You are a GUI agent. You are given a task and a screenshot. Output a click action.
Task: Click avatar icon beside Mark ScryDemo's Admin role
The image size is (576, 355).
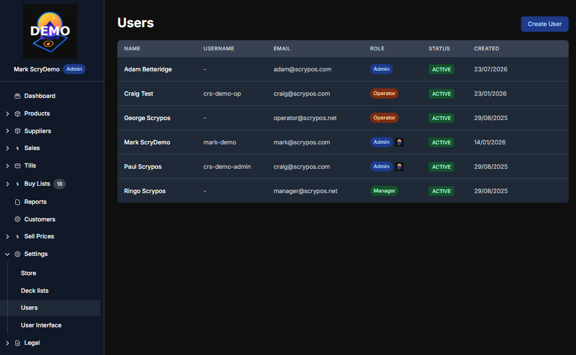[x=399, y=142]
